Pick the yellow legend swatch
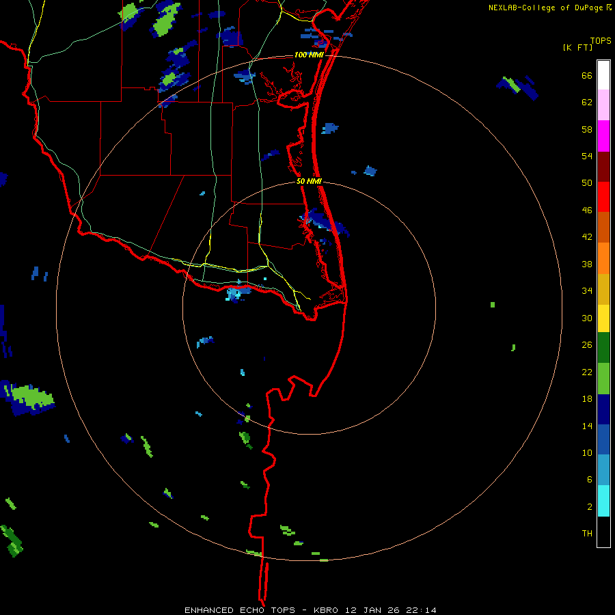This screenshot has width=615, height=615. tap(603, 318)
